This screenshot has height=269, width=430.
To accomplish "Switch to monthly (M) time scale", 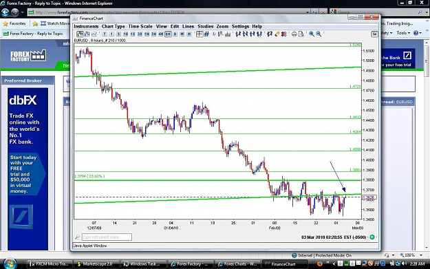I will tap(189, 34).
